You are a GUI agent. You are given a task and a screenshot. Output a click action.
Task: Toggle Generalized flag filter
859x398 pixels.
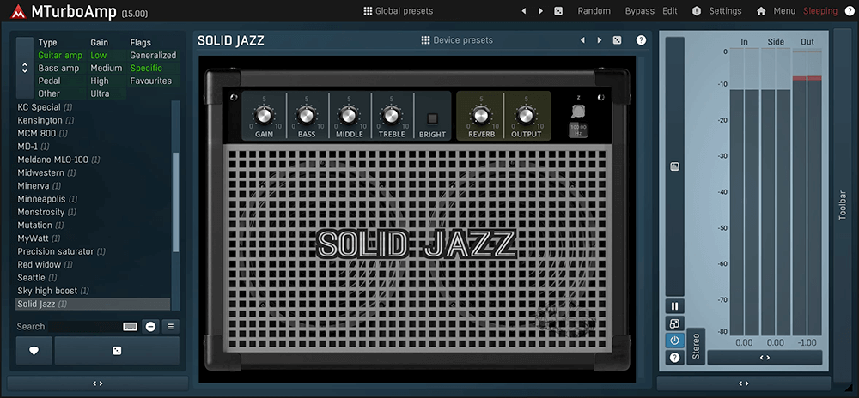[154, 55]
